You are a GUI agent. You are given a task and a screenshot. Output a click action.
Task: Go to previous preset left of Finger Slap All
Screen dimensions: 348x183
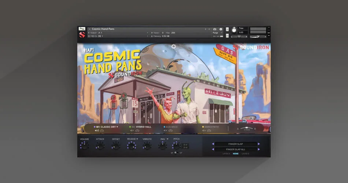[213, 149]
